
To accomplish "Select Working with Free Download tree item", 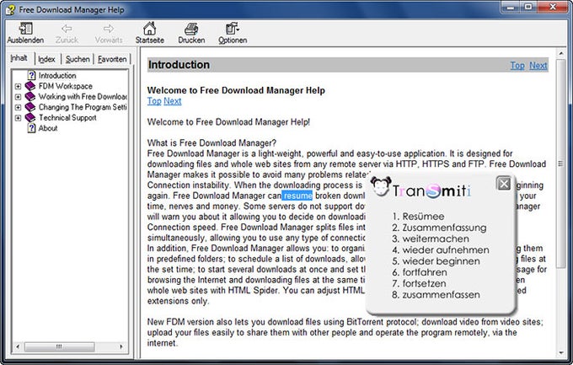I will (x=83, y=97).
